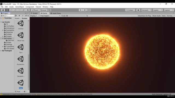The width and height of the screenshot is (175, 98).
Task: Toggle the Stats overlay
Action: pyautogui.click(x=164, y=16)
